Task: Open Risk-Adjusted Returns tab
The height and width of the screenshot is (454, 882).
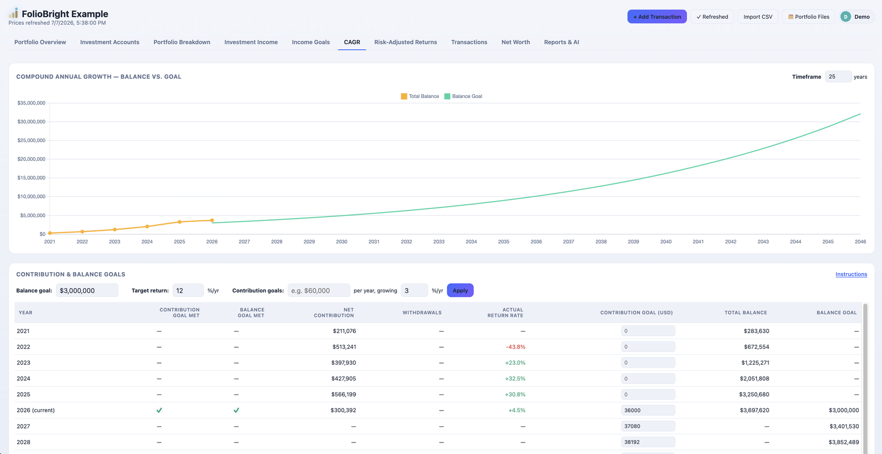Action: pyautogui.click(x=406, y=42)
